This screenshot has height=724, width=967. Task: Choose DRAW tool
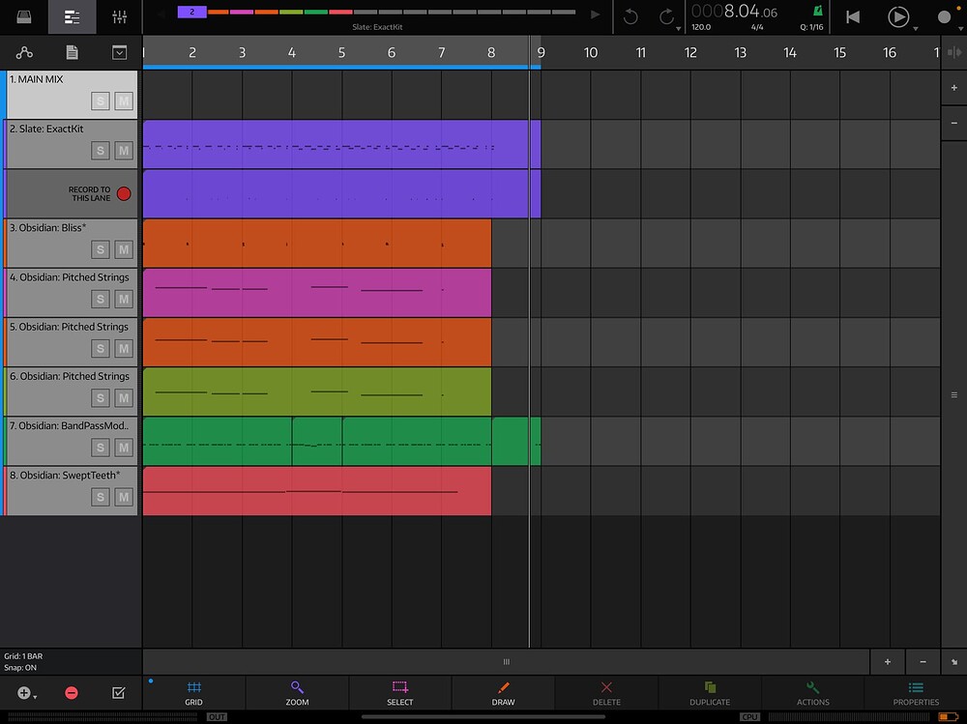point(503,693)
